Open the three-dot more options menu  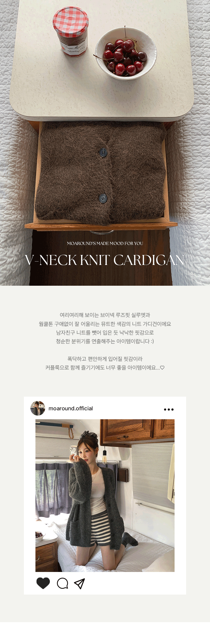169,409
